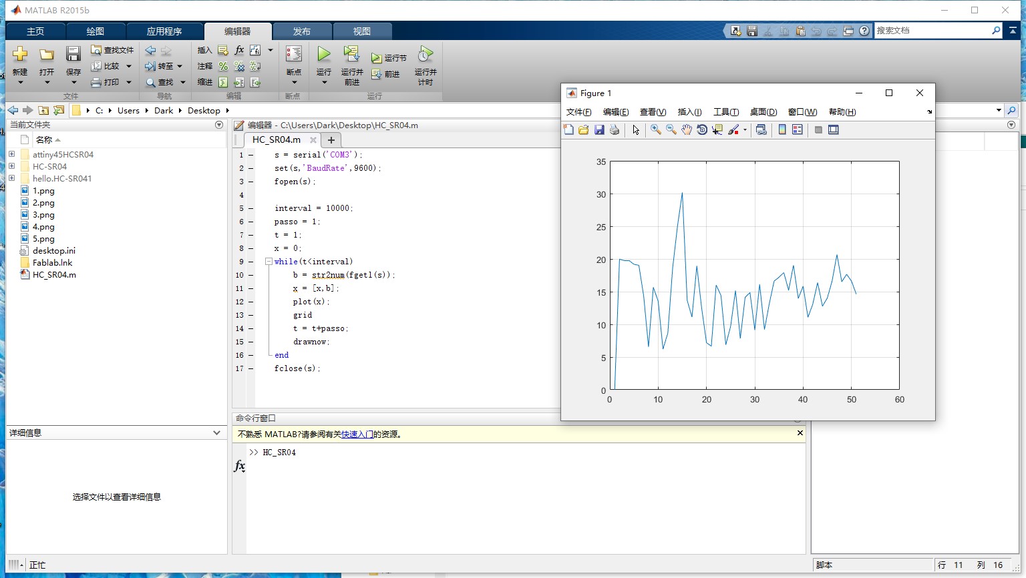The image size is (1026, 578).
Task: Switch to the 视图 (View) ribbon tab
Action: pos(362,31)
